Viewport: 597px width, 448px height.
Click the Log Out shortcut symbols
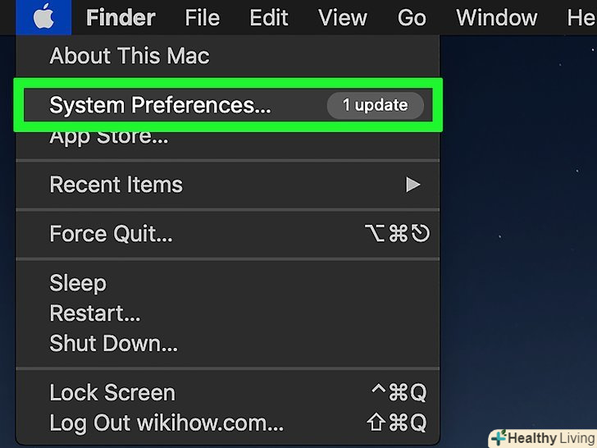pos(397,422)
